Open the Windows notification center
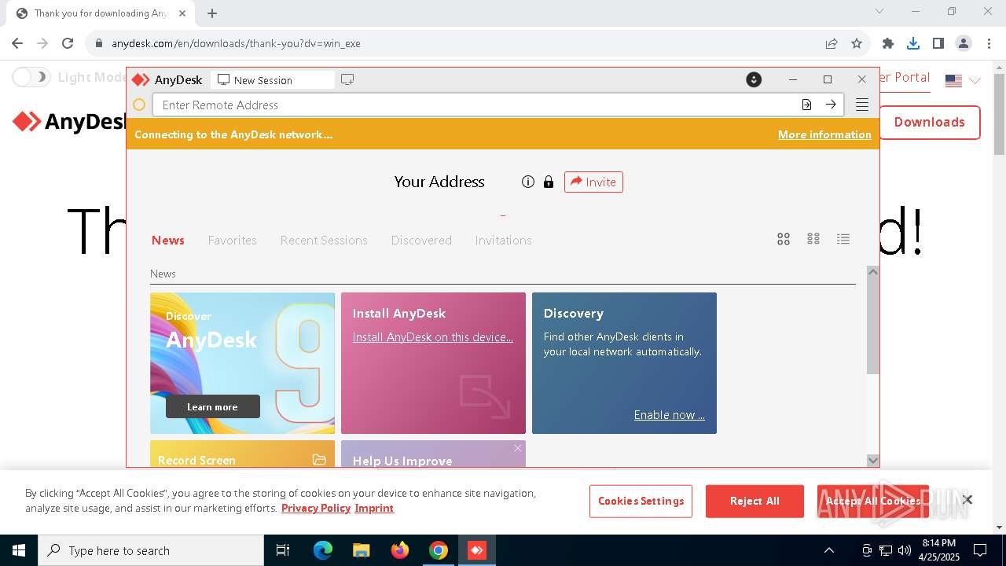This screenshot has height=566, width=1006. point(980,550)
